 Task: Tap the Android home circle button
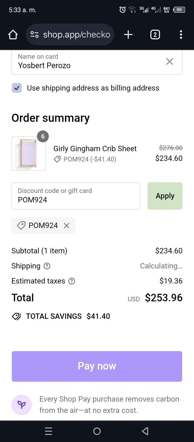97,431
